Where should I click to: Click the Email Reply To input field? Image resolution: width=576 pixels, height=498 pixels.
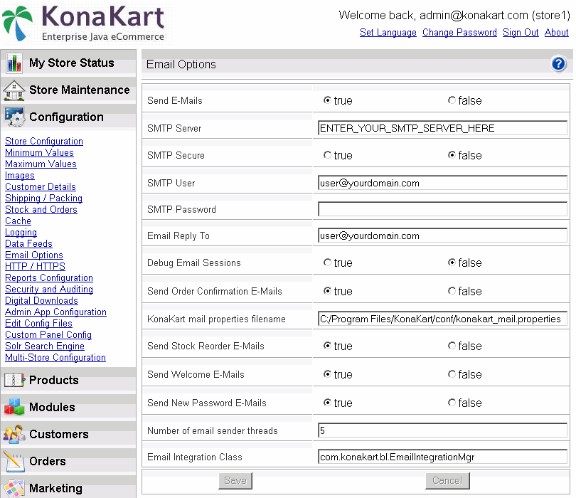[442, 235]
